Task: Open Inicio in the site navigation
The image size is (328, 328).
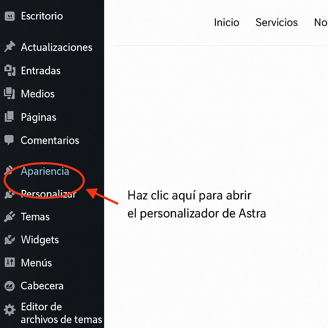Action: tap(226, 22)
